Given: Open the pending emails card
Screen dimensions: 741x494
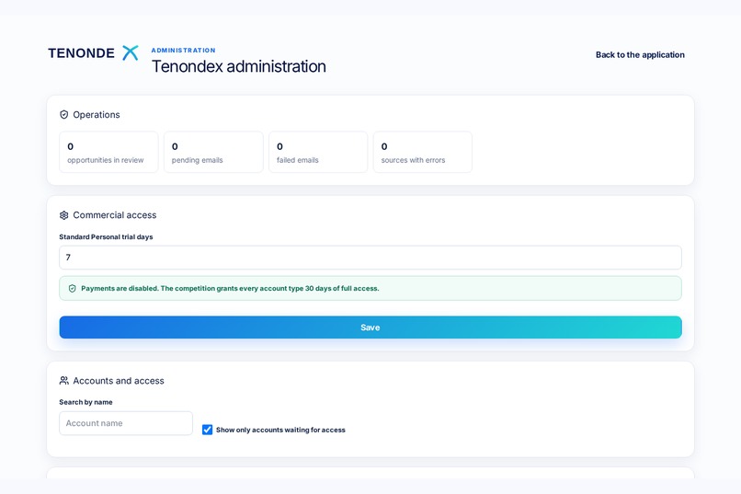Looking at the screenshot, I should [x=213, y=152].
